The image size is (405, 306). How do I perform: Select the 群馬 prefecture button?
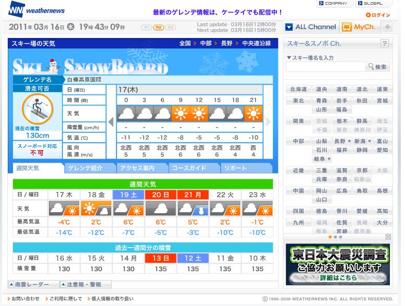coord(362,121)
